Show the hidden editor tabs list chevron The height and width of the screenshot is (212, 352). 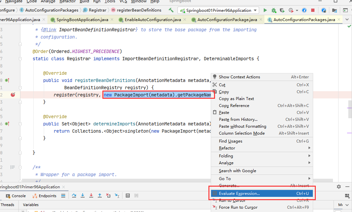tap(347, 19)
